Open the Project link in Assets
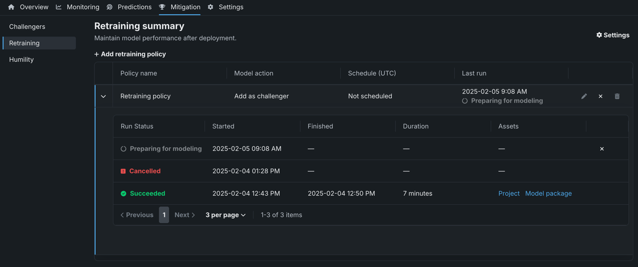The image size is (638, 267). click(509, 193)
